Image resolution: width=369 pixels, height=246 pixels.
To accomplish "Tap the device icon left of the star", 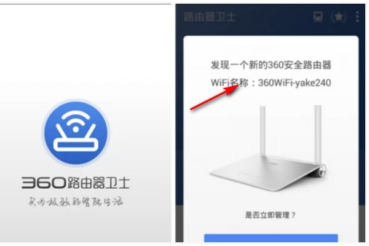I will 318,17.
